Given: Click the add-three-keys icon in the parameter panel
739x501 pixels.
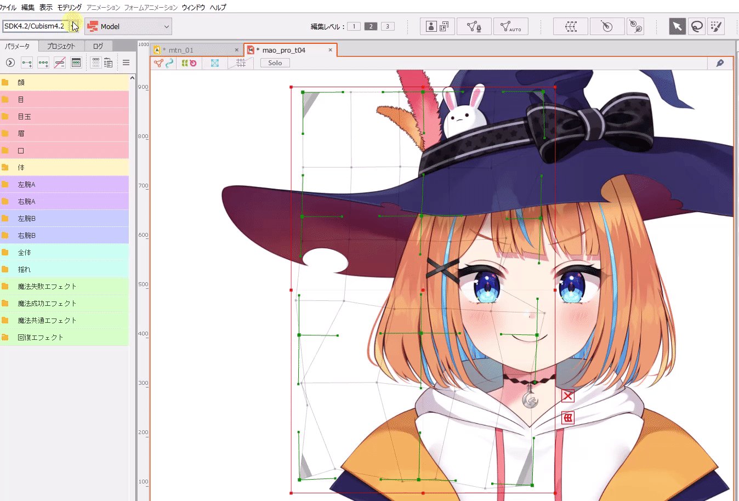Looking at the screenshot, I should point(43,62).
